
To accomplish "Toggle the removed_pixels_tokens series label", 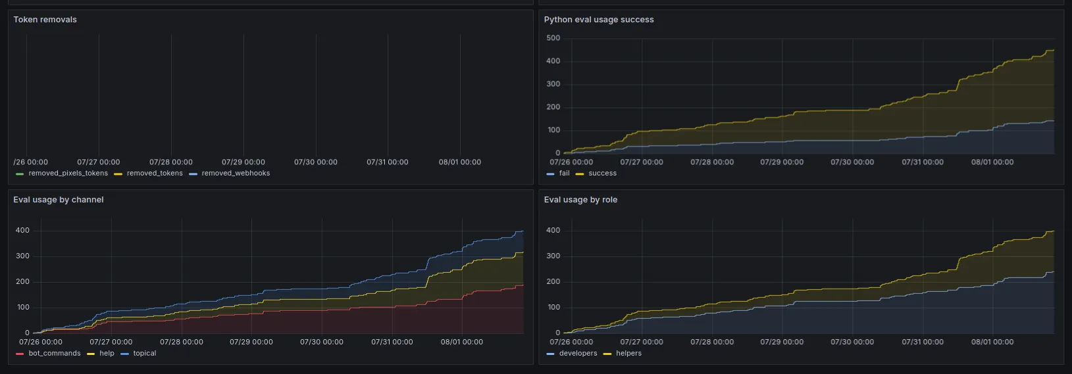I will point(68,174).
